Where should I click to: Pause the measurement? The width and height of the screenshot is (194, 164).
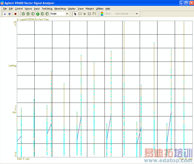tap(9, 14)
